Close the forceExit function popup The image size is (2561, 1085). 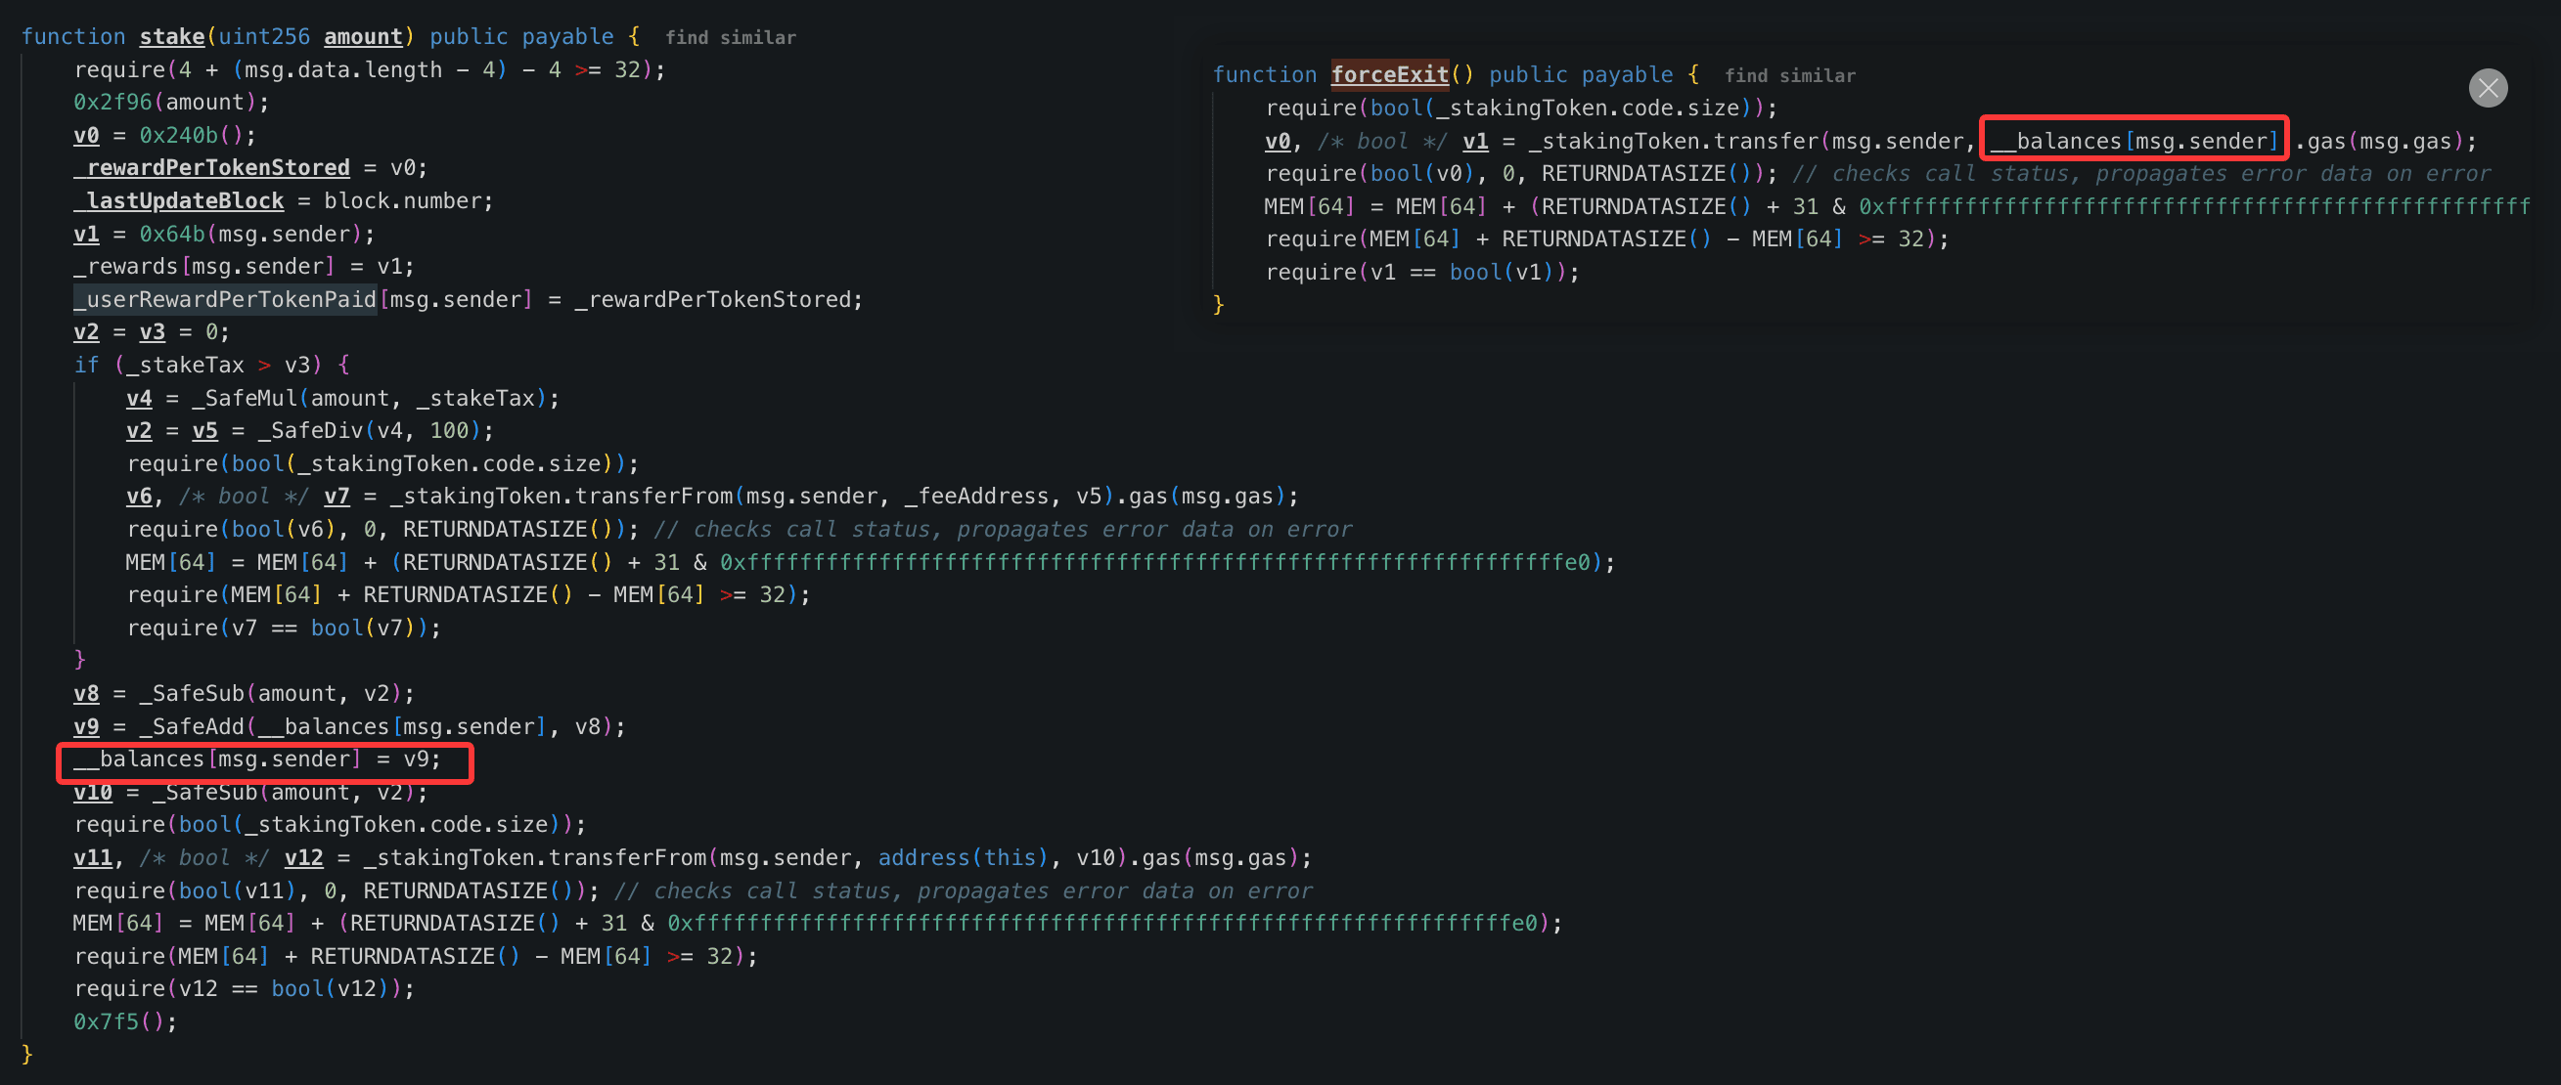2488,88
